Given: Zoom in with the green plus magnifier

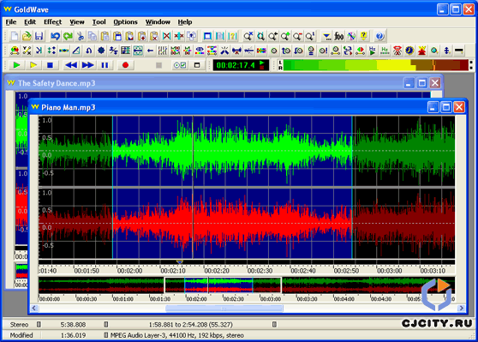Looking at the screenshot, I should pos(285,36).
